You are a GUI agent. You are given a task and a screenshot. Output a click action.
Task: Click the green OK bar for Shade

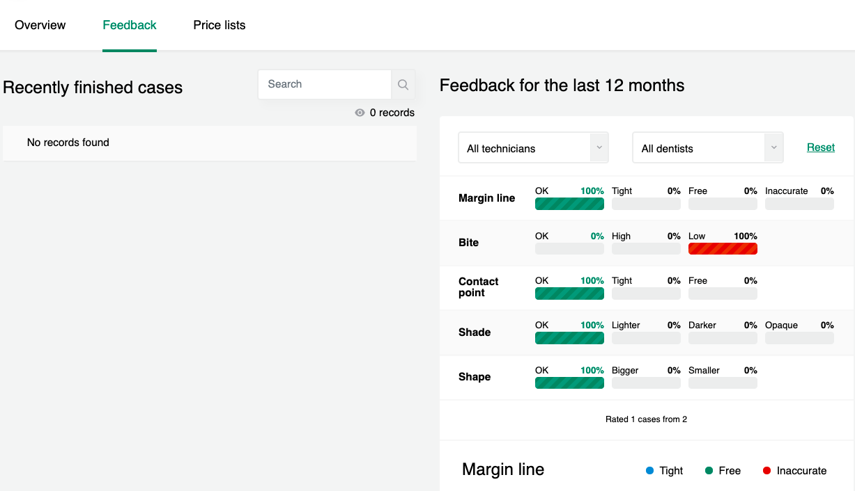pyautogui.click(x=569, y=337)
